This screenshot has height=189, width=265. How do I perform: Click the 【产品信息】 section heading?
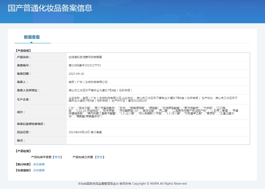pos(23,50)
